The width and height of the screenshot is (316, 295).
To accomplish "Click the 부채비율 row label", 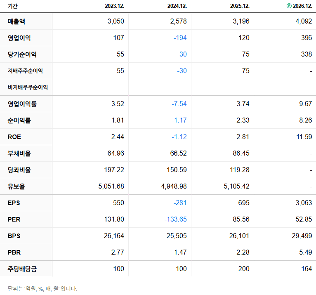I will click(x=19, y=153).
